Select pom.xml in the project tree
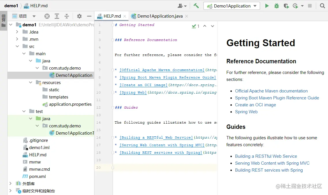This screenshot has height=195, width=328. (34, 177)
